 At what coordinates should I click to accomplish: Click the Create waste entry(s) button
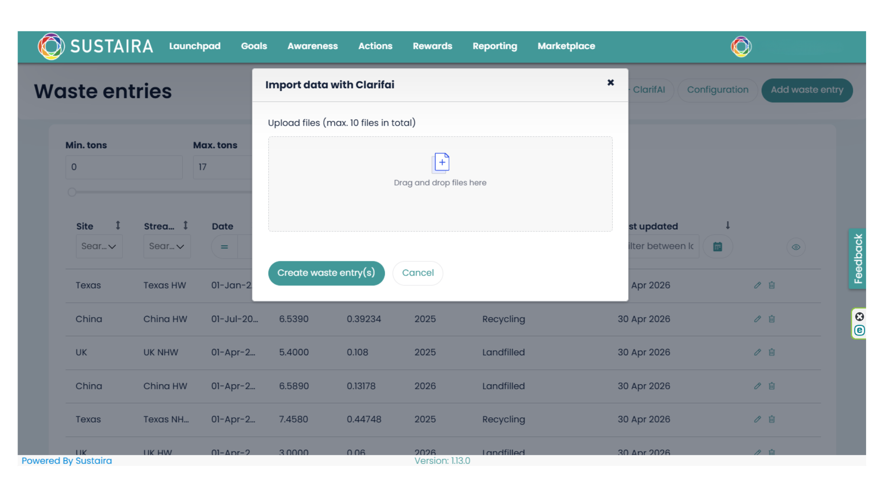(326, 273)
